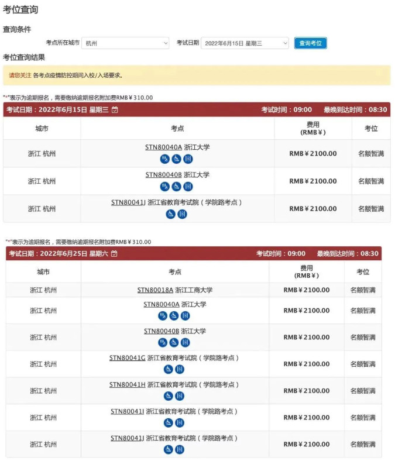
Task: Click hearing-aid icon under STN80040A on June 15
Action: pyautogui.click(x=164, y=159)
